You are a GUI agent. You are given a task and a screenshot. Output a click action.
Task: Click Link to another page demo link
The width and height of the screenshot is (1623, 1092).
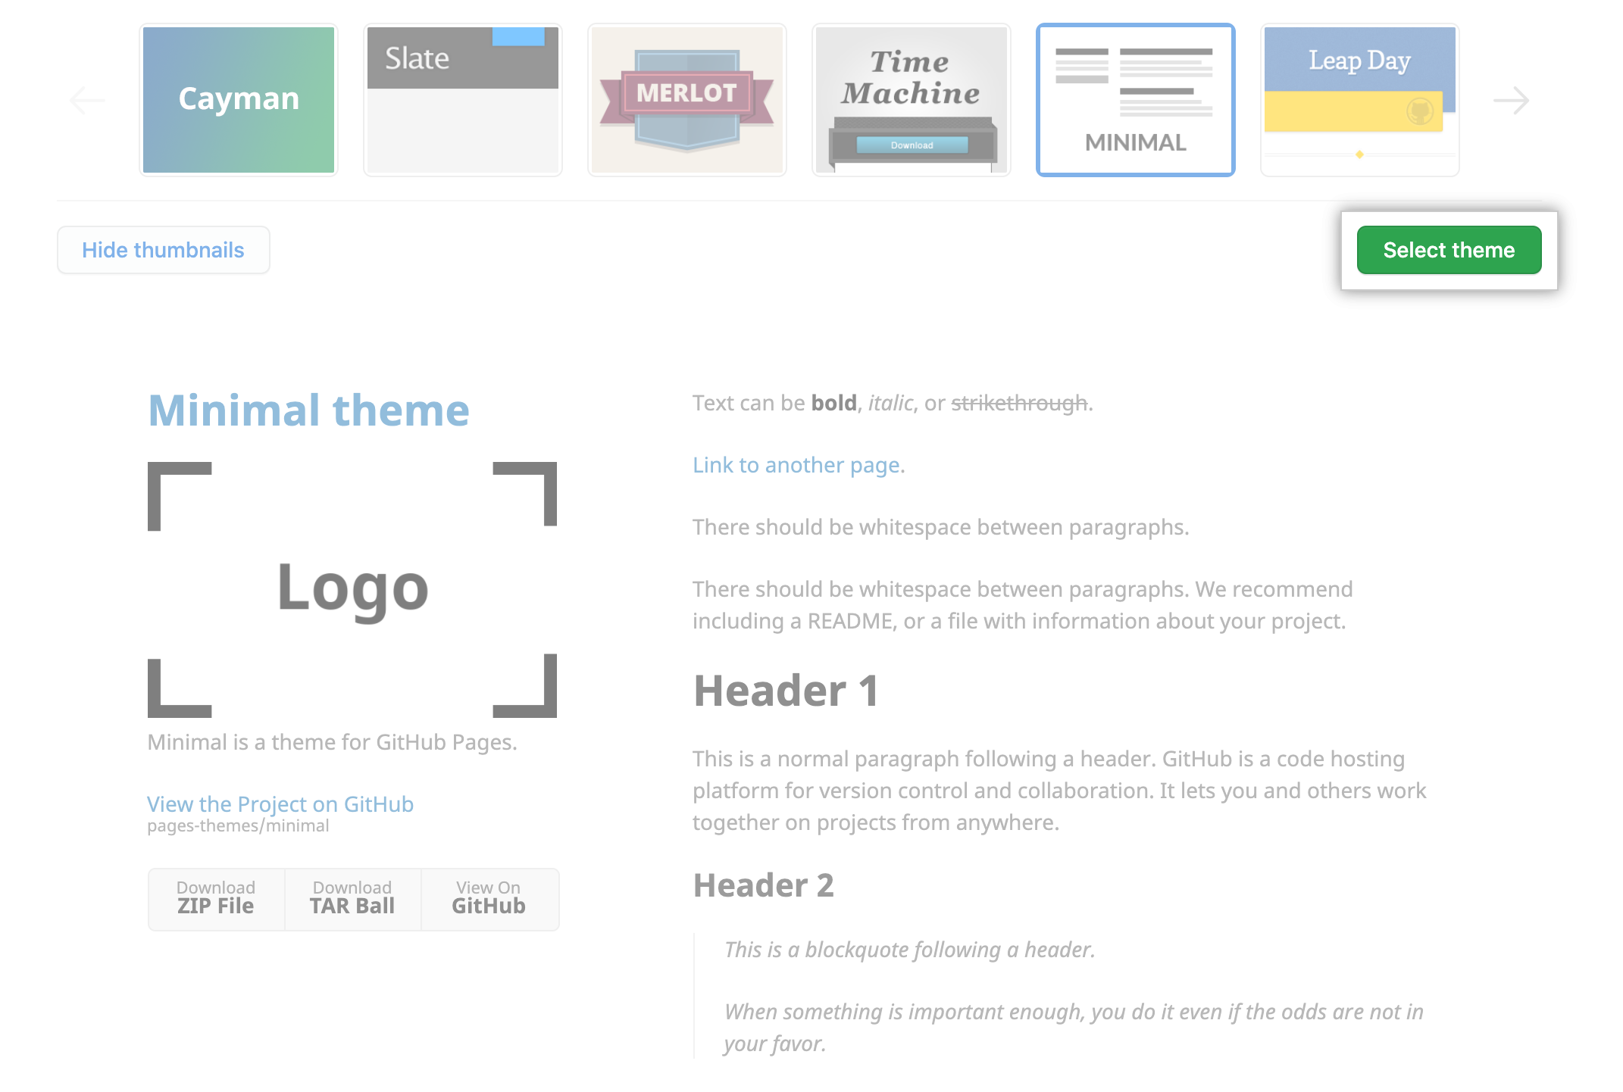pyautogui.click(x=797, y=464)
